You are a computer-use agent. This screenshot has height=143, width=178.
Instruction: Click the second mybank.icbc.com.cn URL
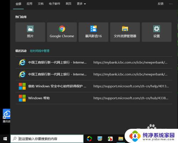point(130,74)
